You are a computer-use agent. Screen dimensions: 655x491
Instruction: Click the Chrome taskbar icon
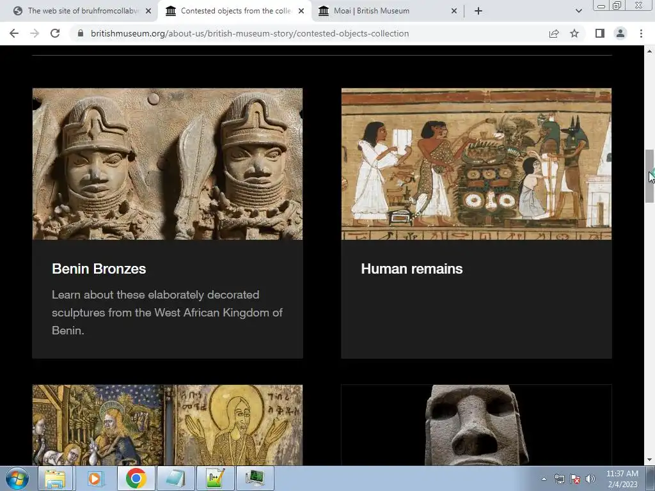click(x=136, y=478)
